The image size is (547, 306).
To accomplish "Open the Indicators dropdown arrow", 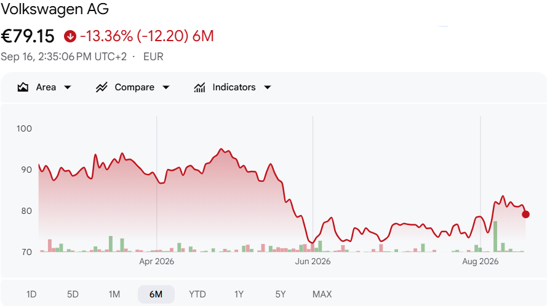I will pos(268,87).
